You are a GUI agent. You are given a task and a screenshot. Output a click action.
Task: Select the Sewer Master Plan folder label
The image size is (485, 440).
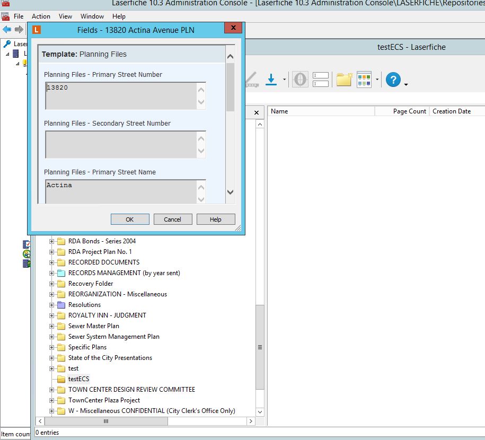(94, 326)
